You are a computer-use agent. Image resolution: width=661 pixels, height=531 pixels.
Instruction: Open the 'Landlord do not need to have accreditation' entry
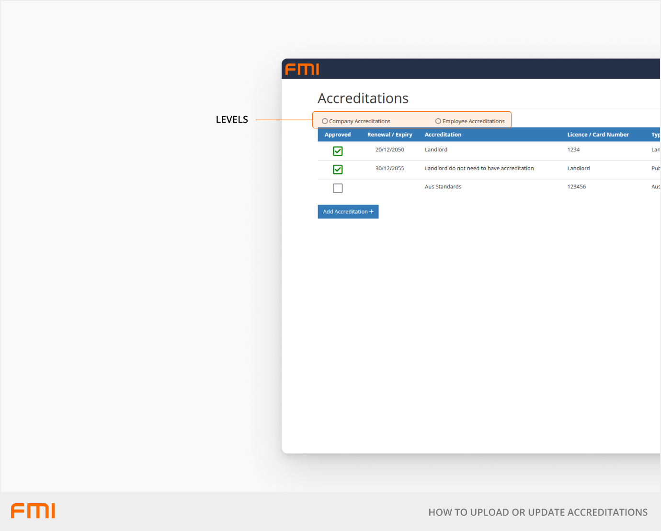click(479, 168)
